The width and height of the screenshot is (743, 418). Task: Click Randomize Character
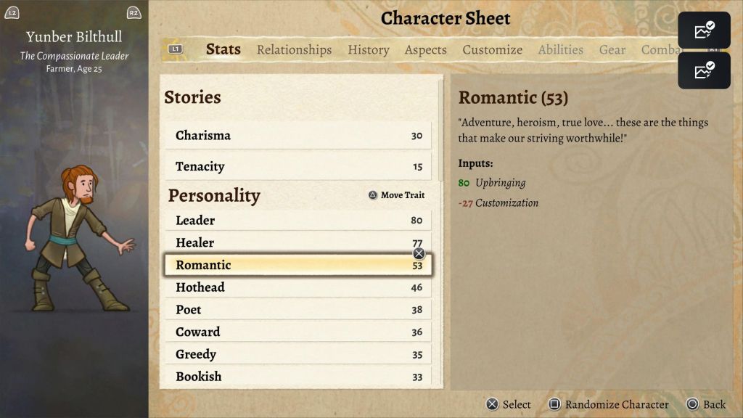click(x=616, y=404)
